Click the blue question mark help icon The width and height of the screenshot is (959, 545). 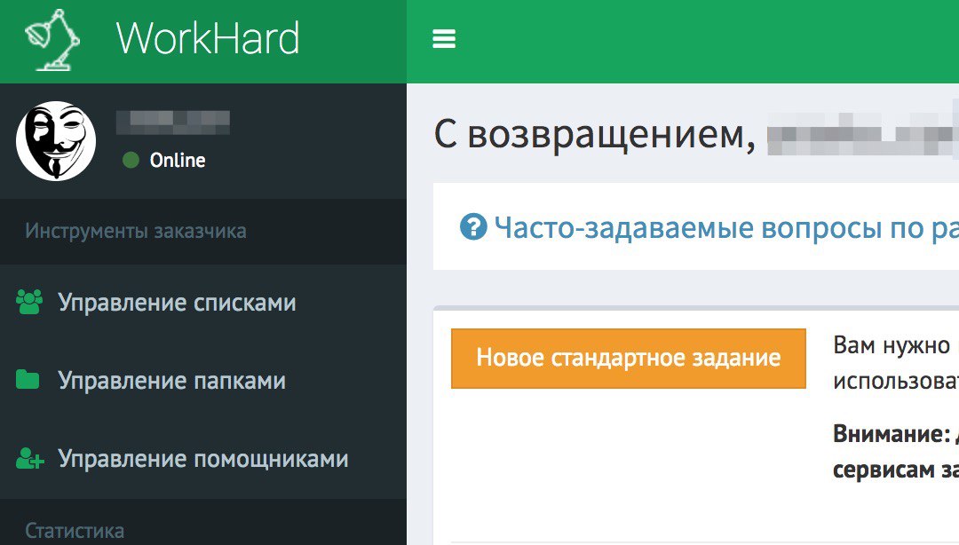click(473, 227)
